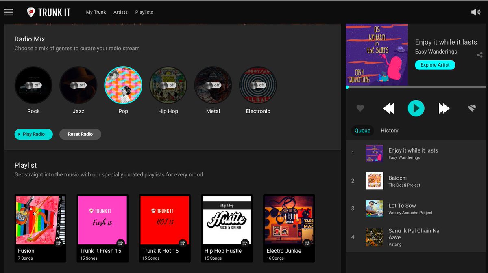Open Trunk It Hot 15 cover
The height and width of the screenshot is (273, 488).
[165, 220]
